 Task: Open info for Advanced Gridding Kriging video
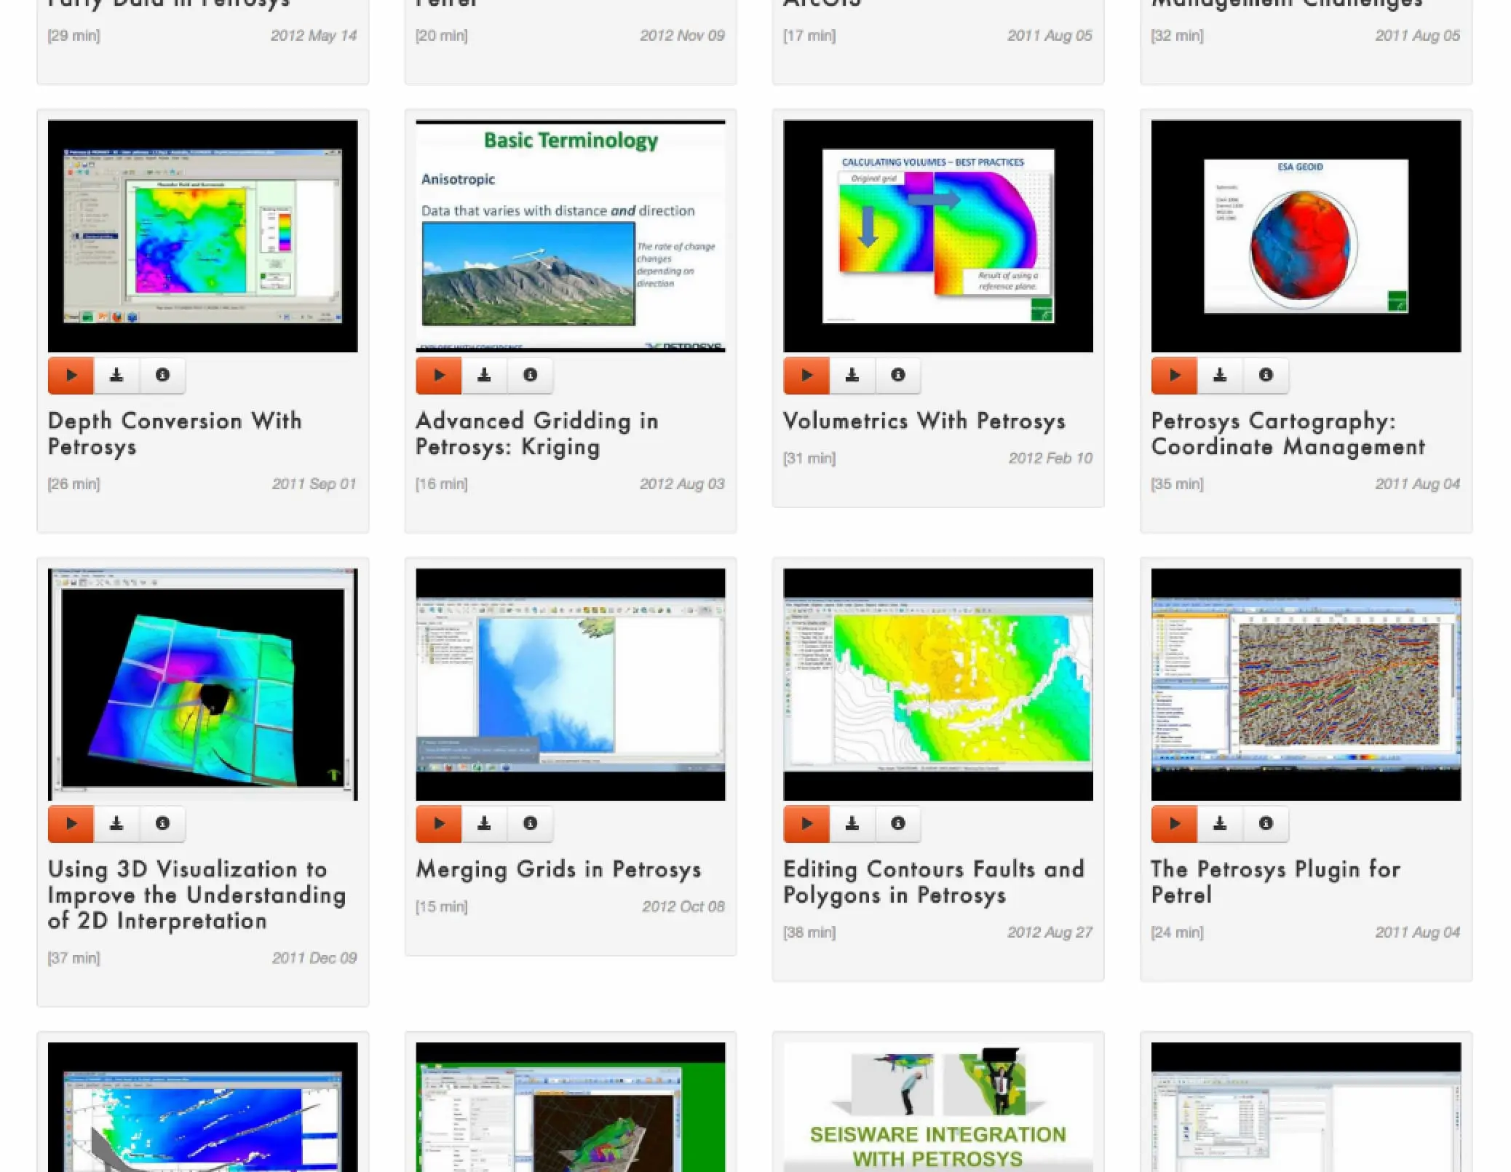tap(530, 376)
